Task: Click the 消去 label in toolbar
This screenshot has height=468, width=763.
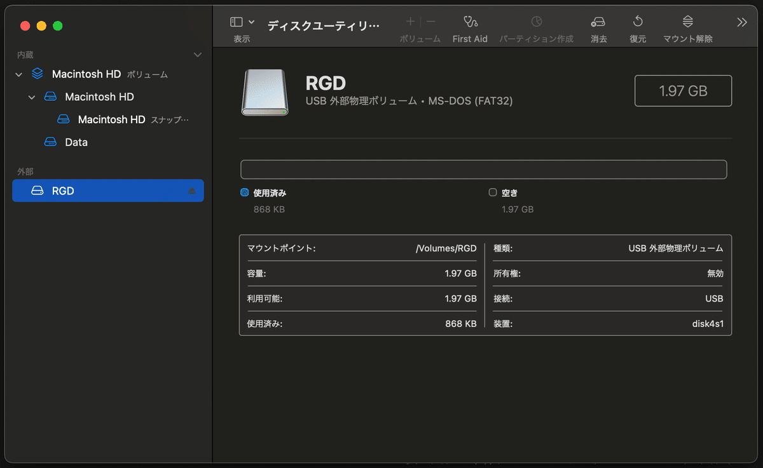Action: coord(599,39)
